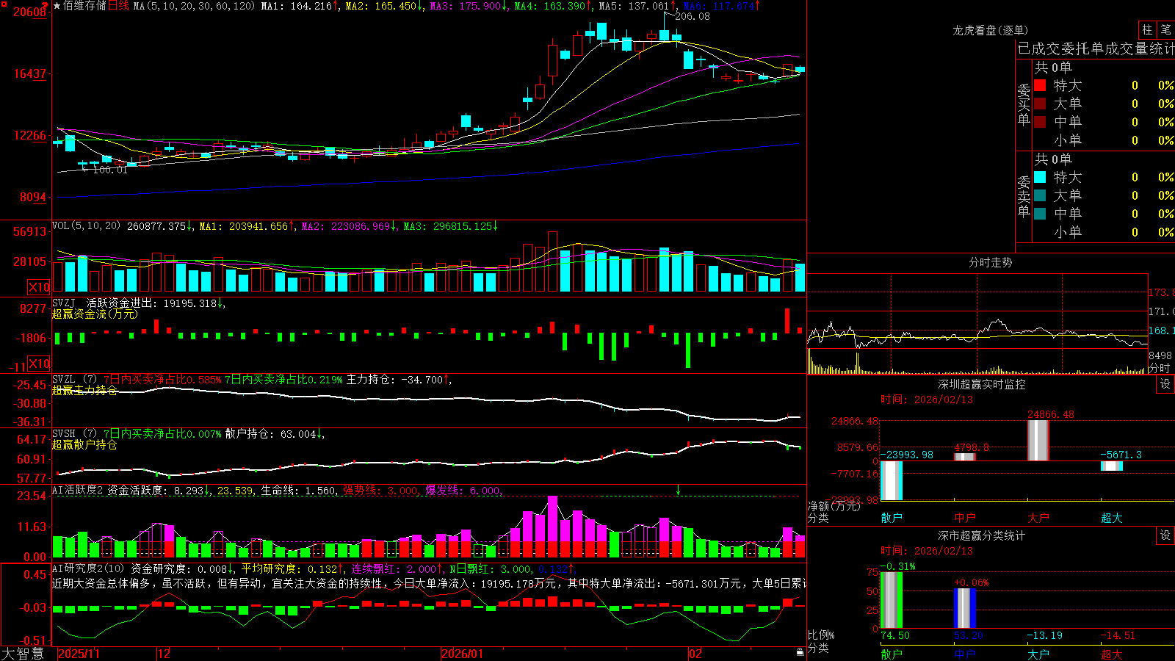Select 2026/01 marker on time axis
The height and width of the screenshot is (661, 1175).
[463, 654]
